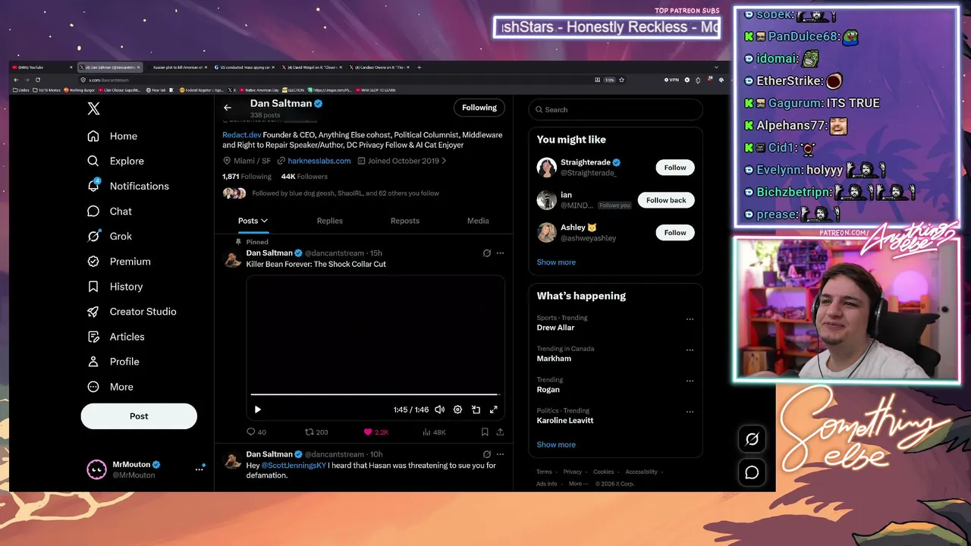Seek on the video progress bar
Image resolution: width=971 pixels, height=546 pixels.
[x=375, y=395]
